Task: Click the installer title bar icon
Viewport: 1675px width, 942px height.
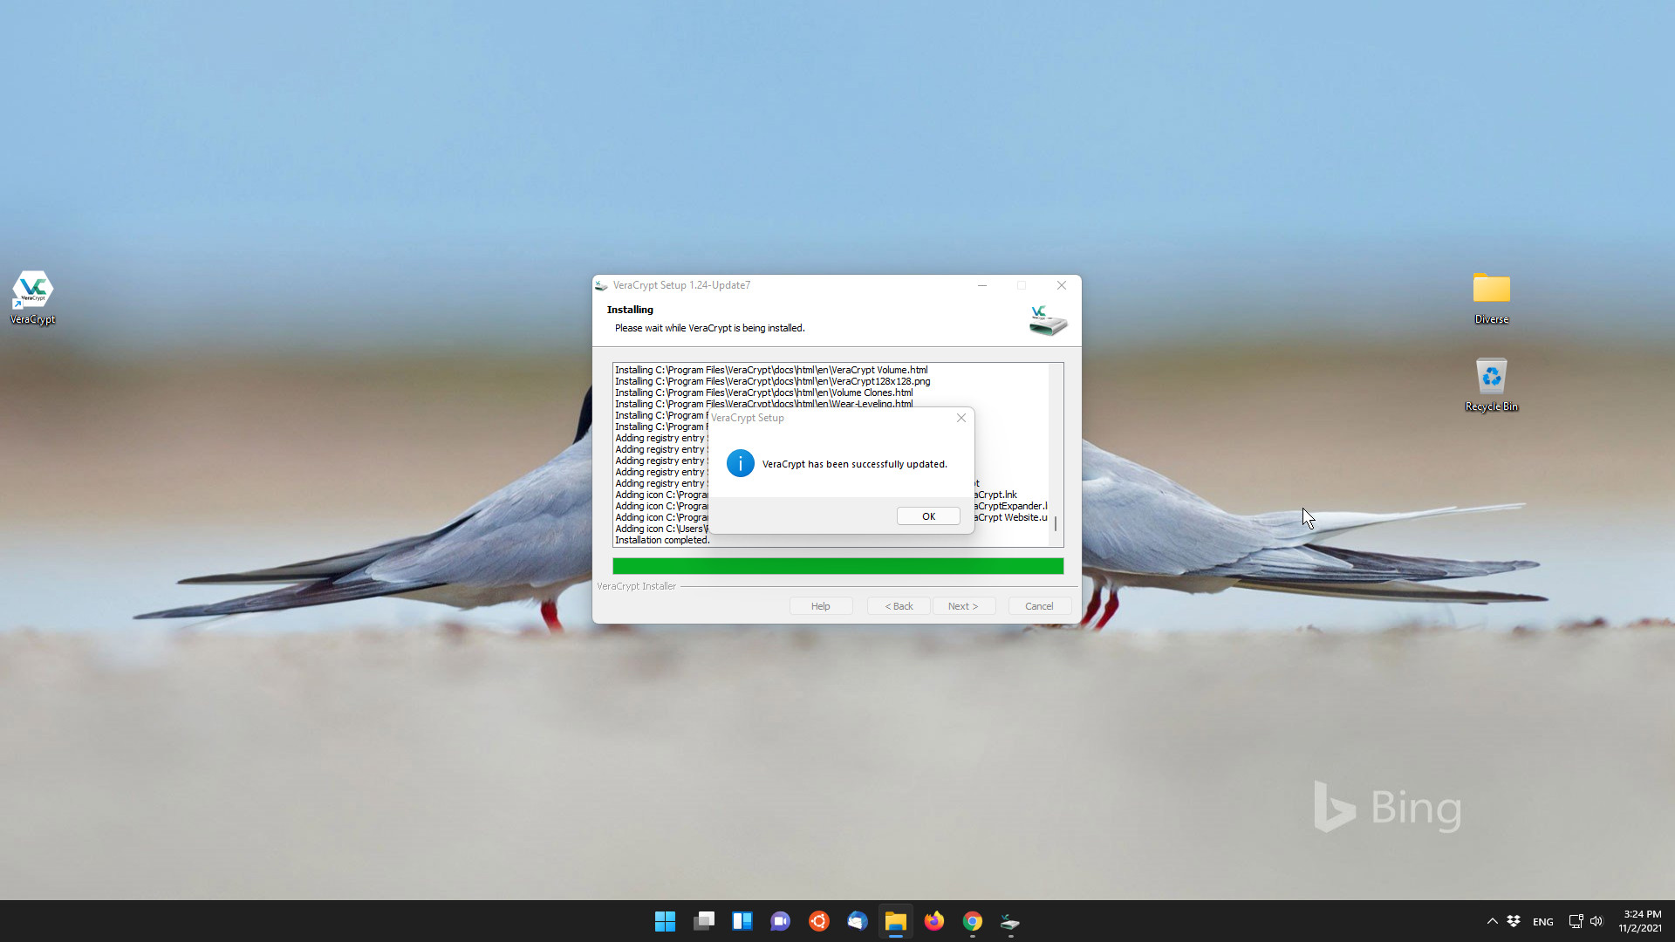Action: pyautogui.click(x=601, y=285)
